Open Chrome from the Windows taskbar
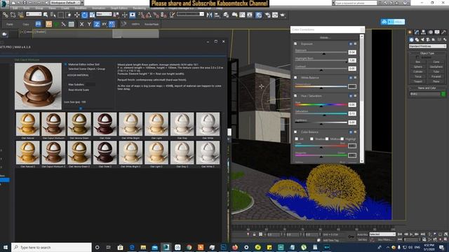449x252 pixels. point(189,247)
